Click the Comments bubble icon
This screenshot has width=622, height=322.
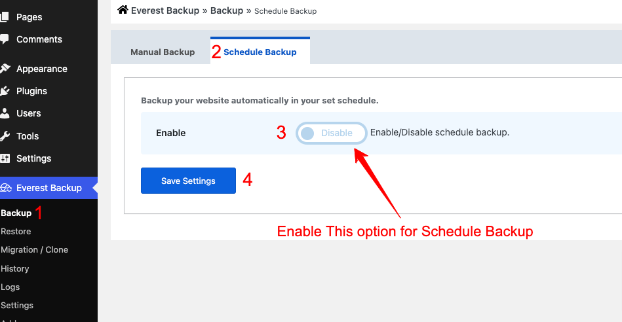click(x=5, y=39)
